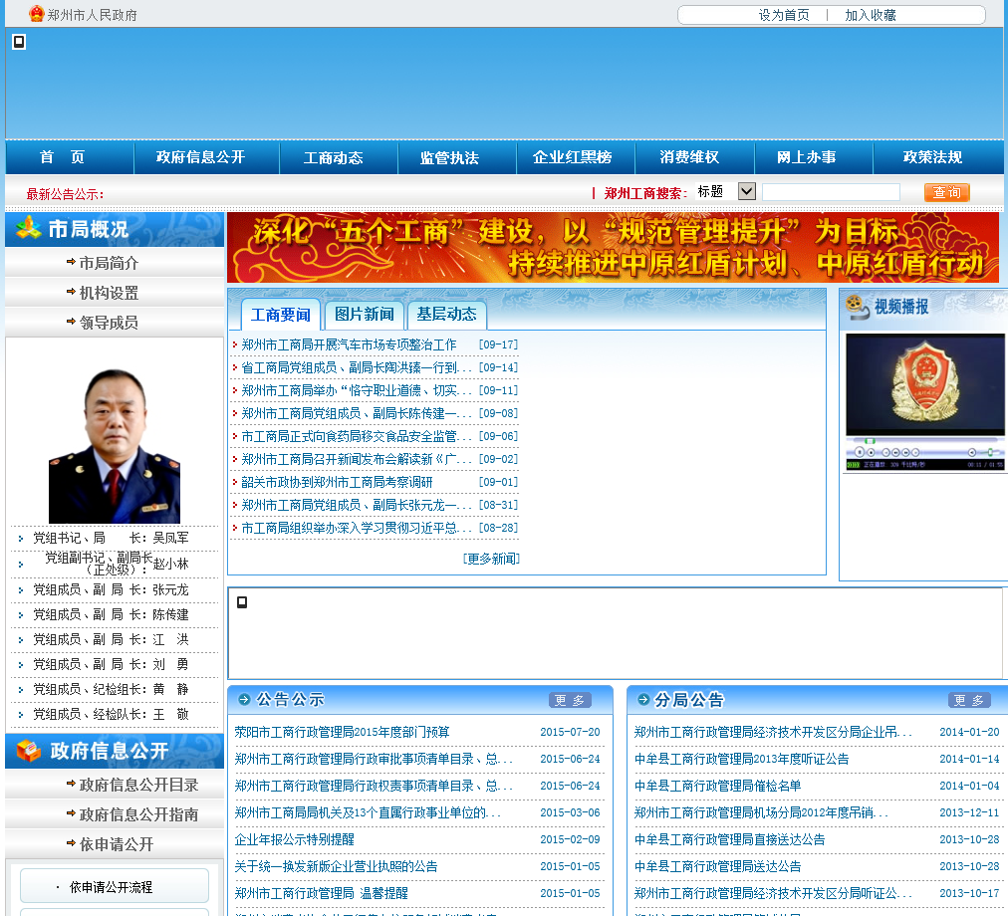Click the 机构设置 sidebar link

click(x=108, y=293)
